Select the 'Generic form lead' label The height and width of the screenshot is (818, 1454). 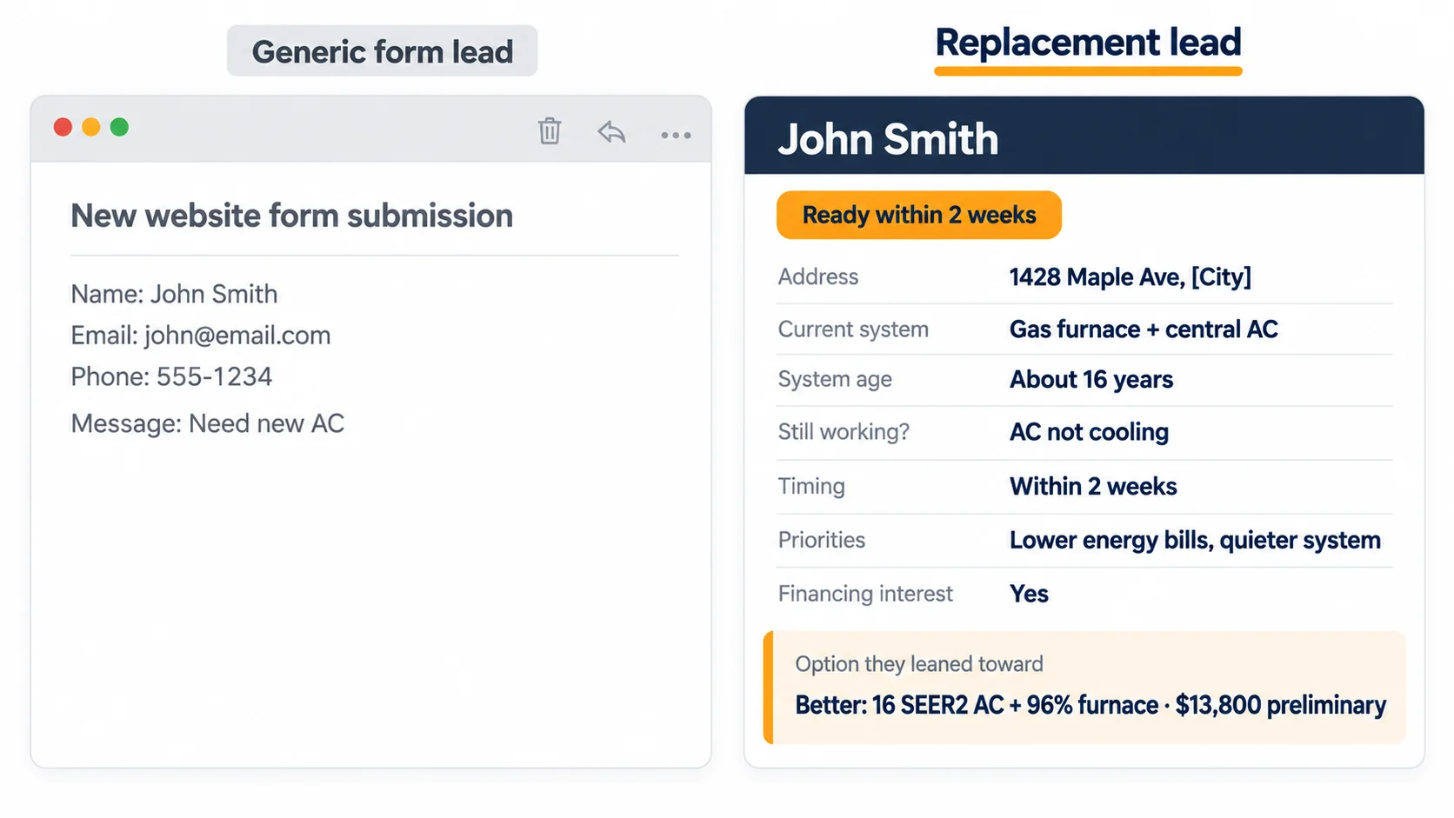[383, 51]
